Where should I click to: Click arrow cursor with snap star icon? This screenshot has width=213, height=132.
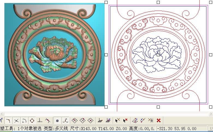pos(118,121)
